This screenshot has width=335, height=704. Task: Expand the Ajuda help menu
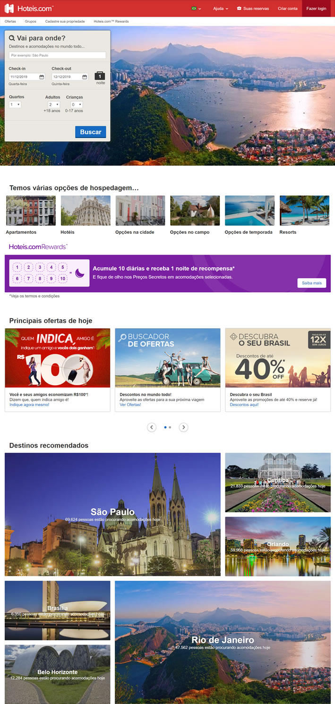coord(221,8)
